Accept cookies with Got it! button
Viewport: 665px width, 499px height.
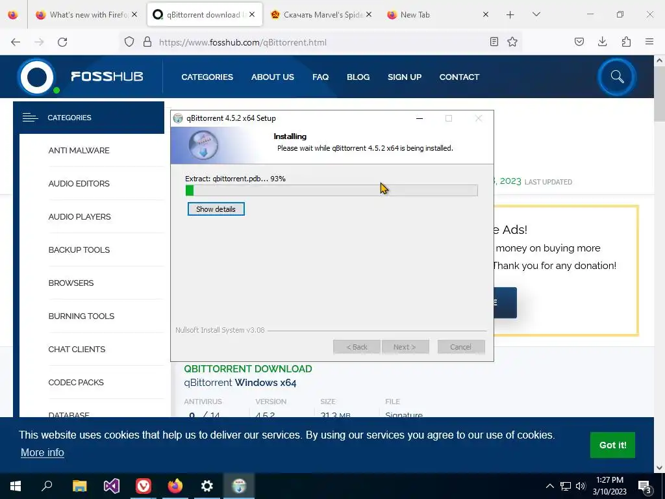tap(612, 445)
